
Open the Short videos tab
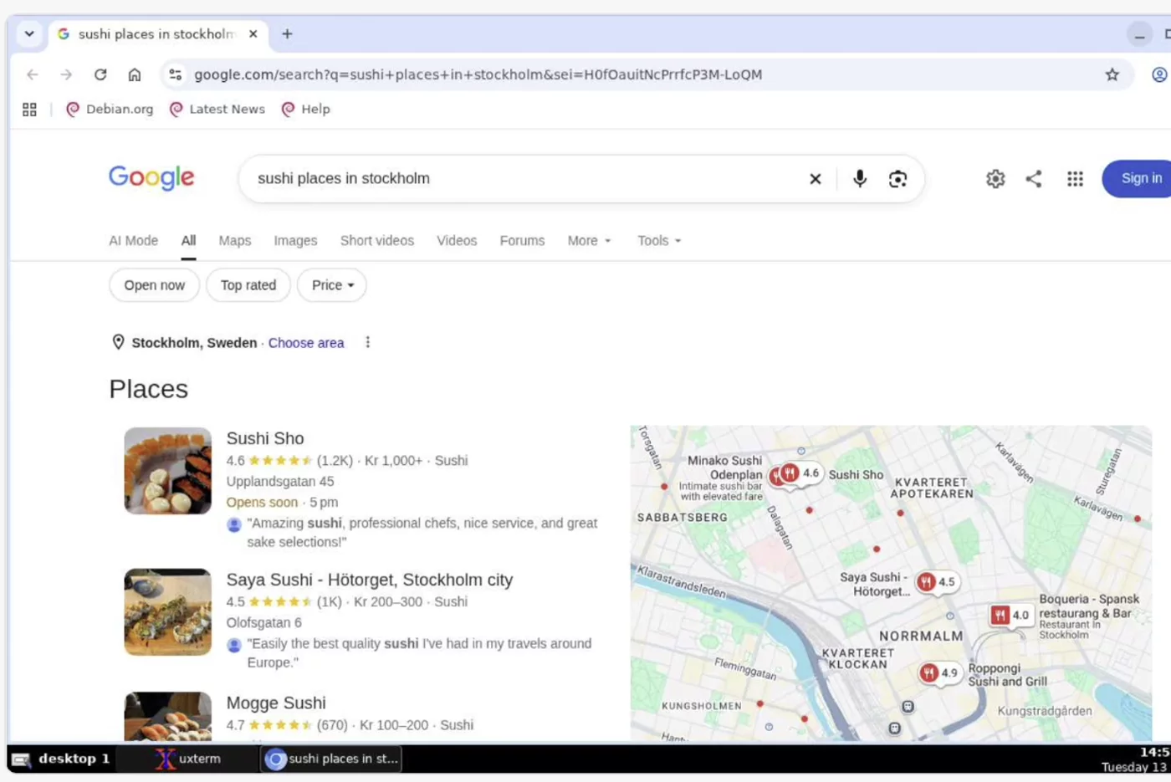[x=377, y=241]
